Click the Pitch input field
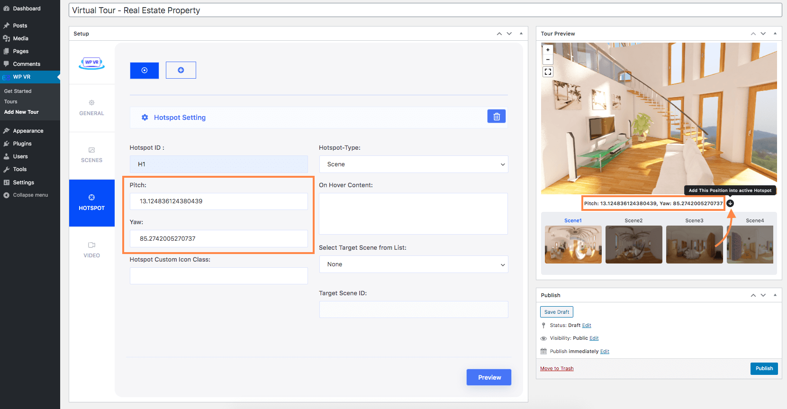 click(218, 201)
